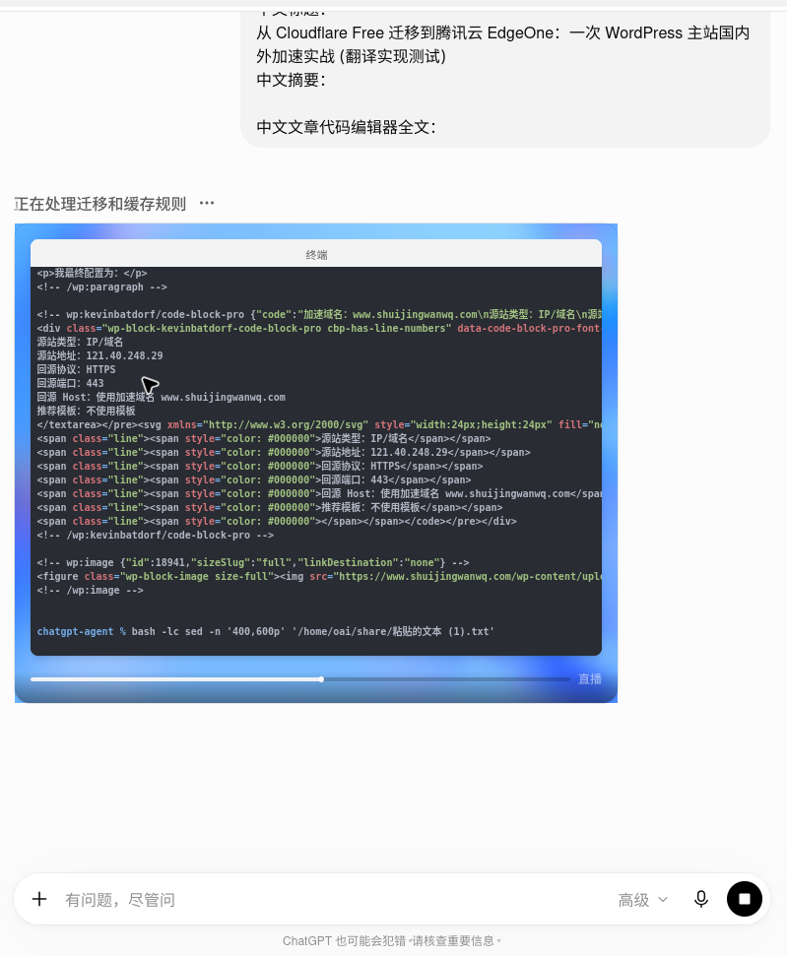Click the 回源协议: HTTPS line in terminal
The height and width of the screenshot is (956, 787).
(76, 369)
